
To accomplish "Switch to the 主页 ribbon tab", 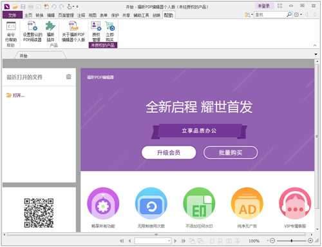I will [28, 15].
